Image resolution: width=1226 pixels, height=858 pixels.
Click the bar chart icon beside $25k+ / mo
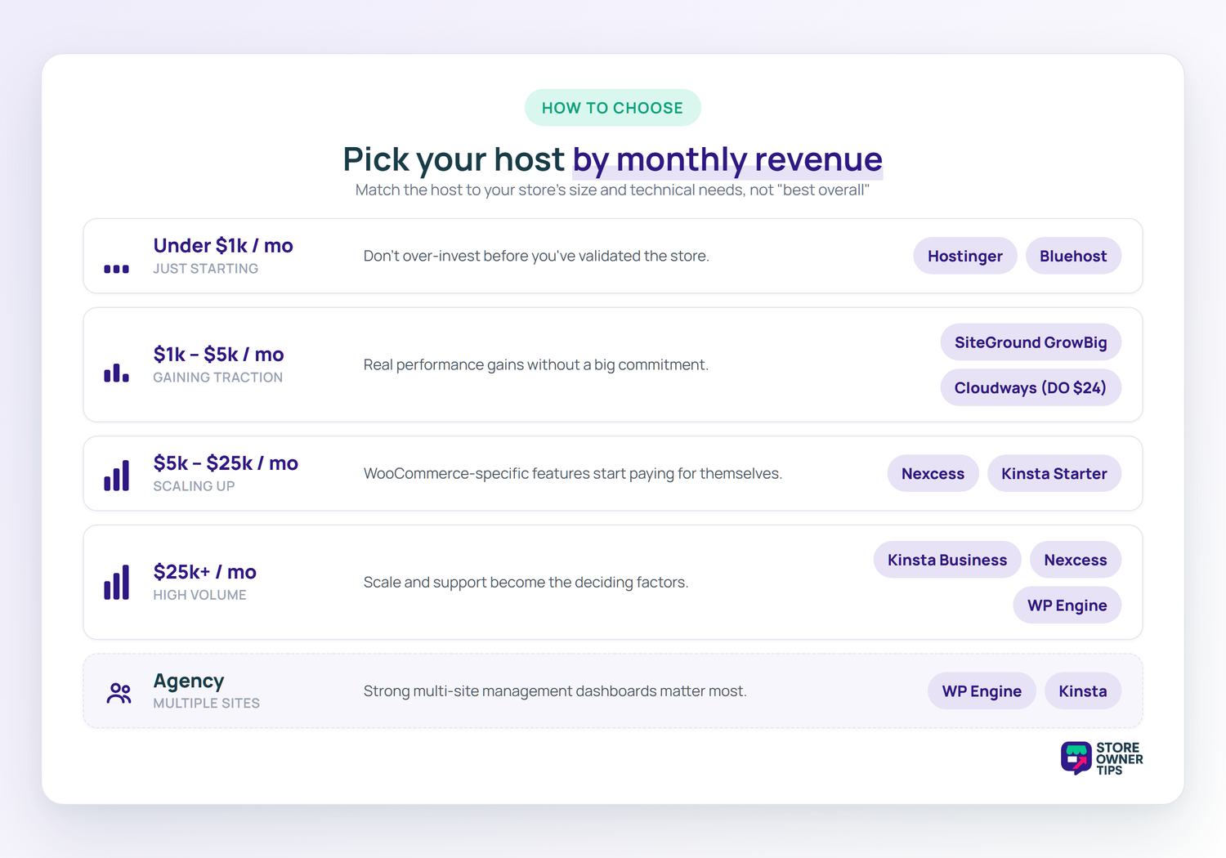click(116, 582)
